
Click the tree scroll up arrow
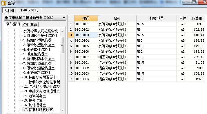click(62, 31)
